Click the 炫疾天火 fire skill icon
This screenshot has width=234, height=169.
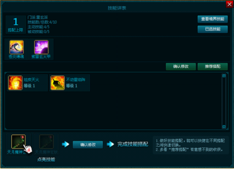[x=15, y=83]
